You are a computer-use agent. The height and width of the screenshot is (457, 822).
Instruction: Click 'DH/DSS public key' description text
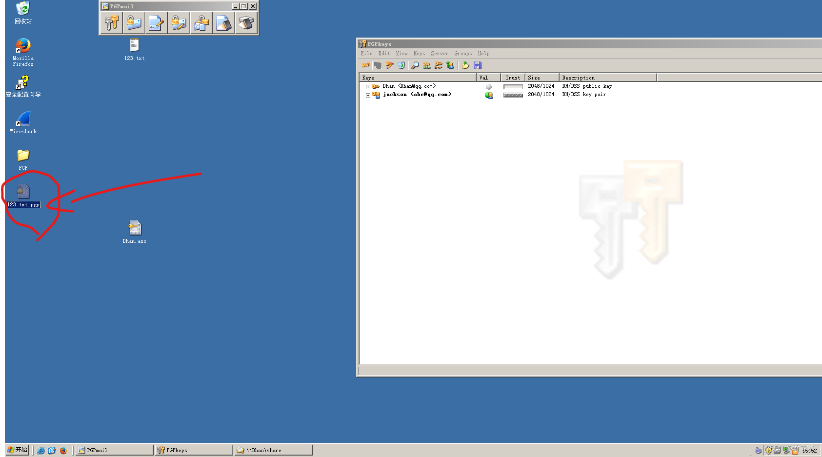point(587,86)
